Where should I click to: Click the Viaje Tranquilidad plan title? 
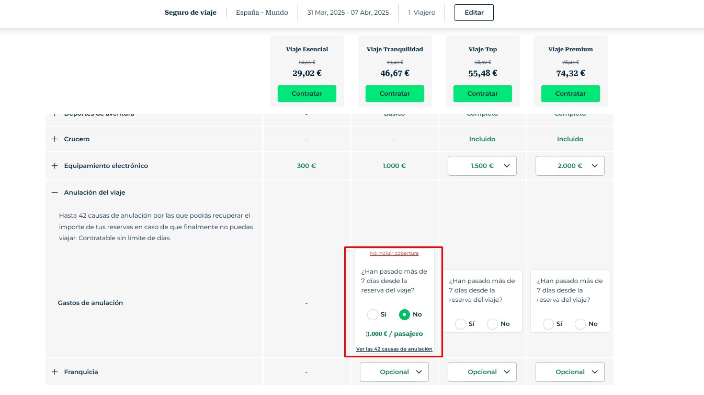pyautogui.click(x=395, y=49)
